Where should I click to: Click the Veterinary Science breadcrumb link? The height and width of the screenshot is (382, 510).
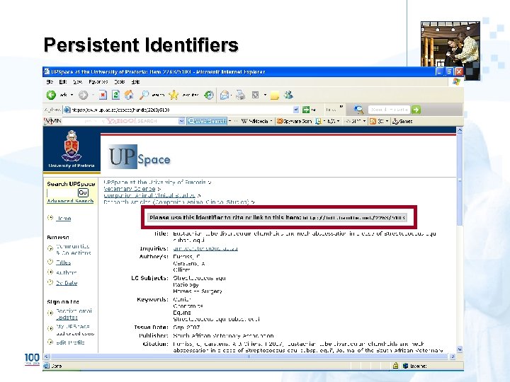coord(130,189)
